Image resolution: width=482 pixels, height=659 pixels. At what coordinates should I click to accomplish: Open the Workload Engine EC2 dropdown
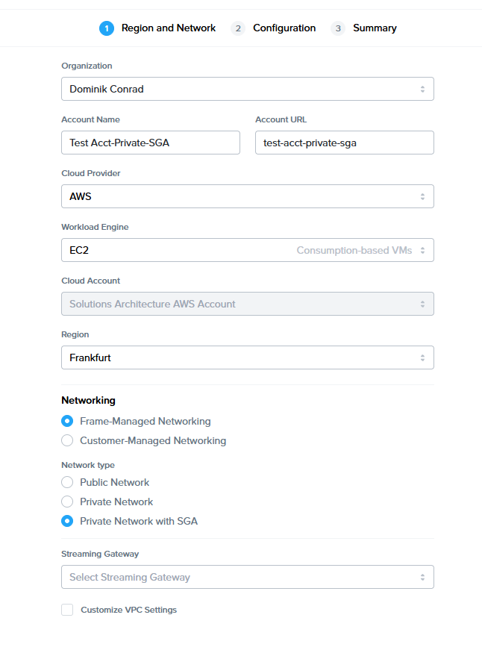pos(247,250)
